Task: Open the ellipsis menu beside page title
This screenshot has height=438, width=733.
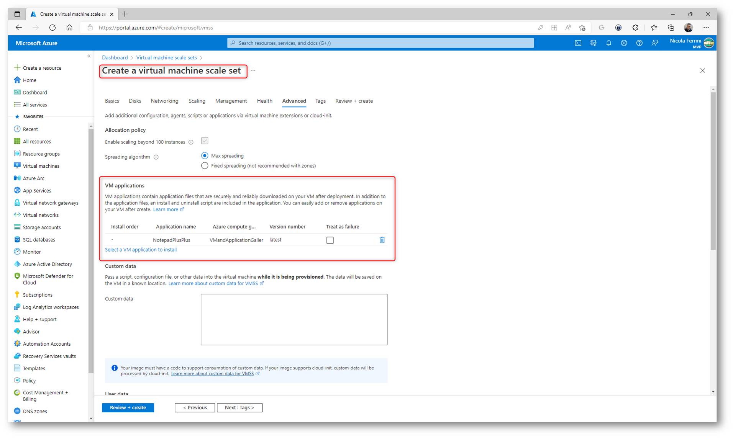Action: click(x=253, y=71)
